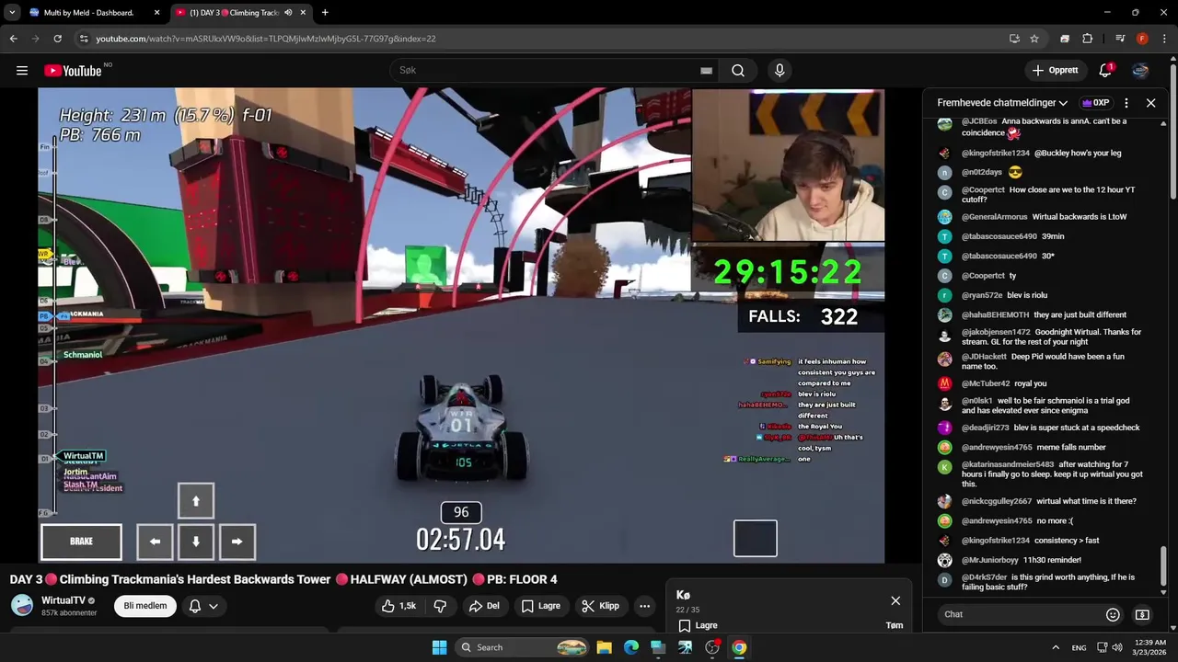The height and width of the screenshot is (662, 1178).
Task: Save the video with Lagre button
Action: pos(540,606)
